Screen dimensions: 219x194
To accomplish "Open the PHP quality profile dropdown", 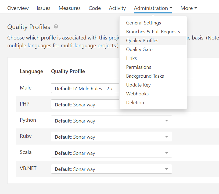I will click(x=85, y=104).
